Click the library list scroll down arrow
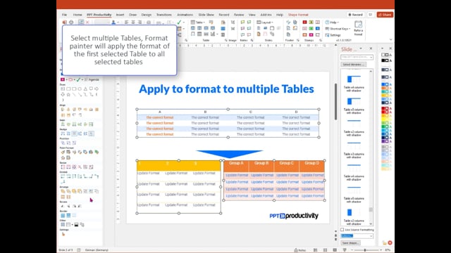The height and width of the screenshot is (253, 451). click(371, 223)
